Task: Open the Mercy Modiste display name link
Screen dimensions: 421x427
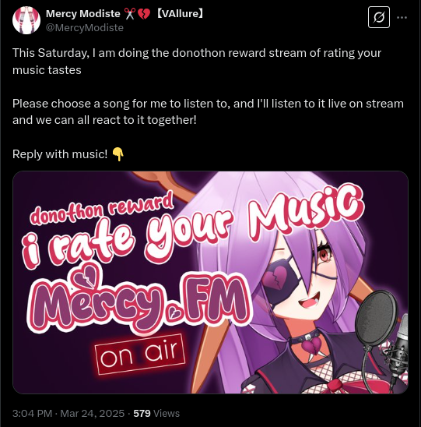Action: (x=83, y=13)
